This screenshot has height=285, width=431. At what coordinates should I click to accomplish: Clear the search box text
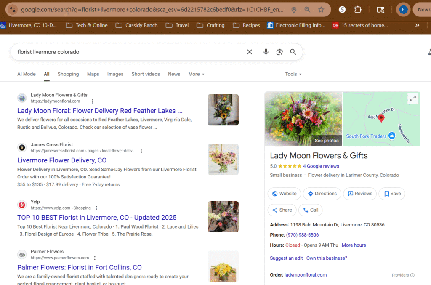(250, 52)
